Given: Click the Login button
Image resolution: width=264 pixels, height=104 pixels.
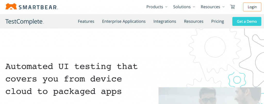Looking at the screenshot, I should pos(252,7).
